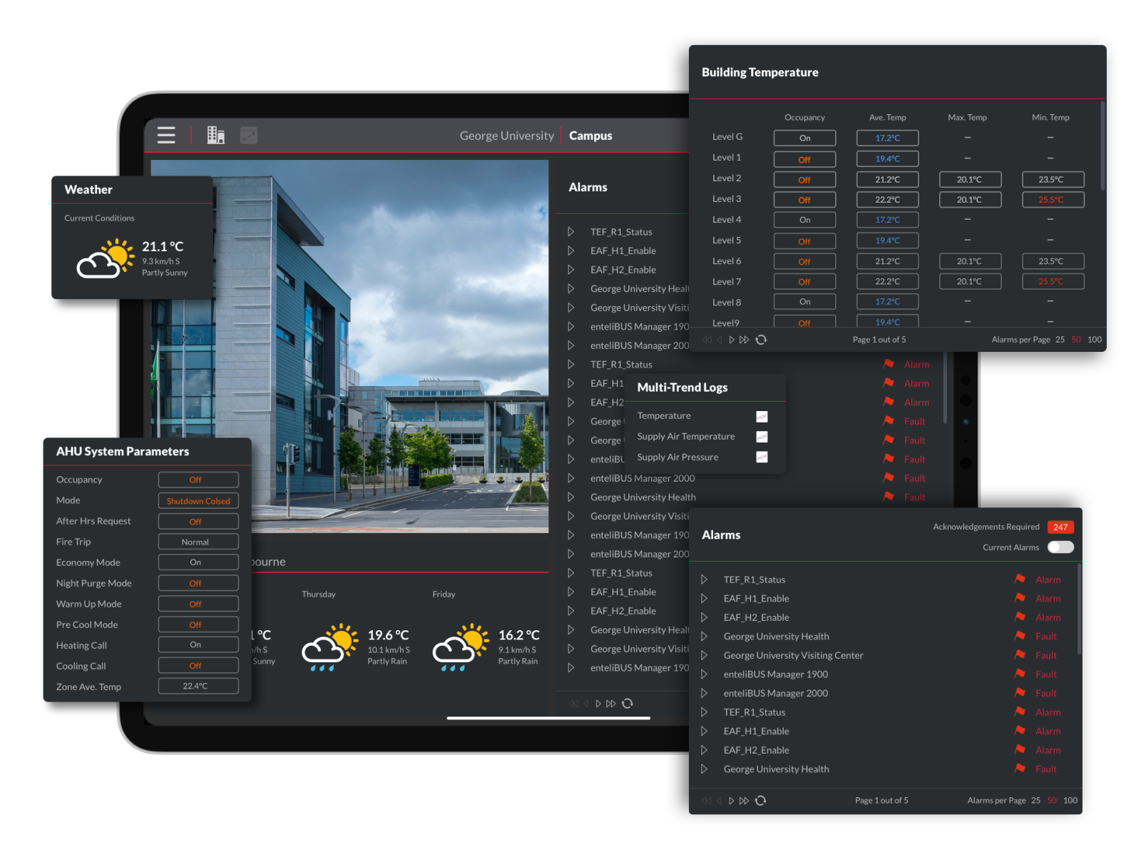Expand enteliBUS Manager 1900 alarm row
Screen dimensions: 1141x850
pyautogui.click(x=704, y=674)
